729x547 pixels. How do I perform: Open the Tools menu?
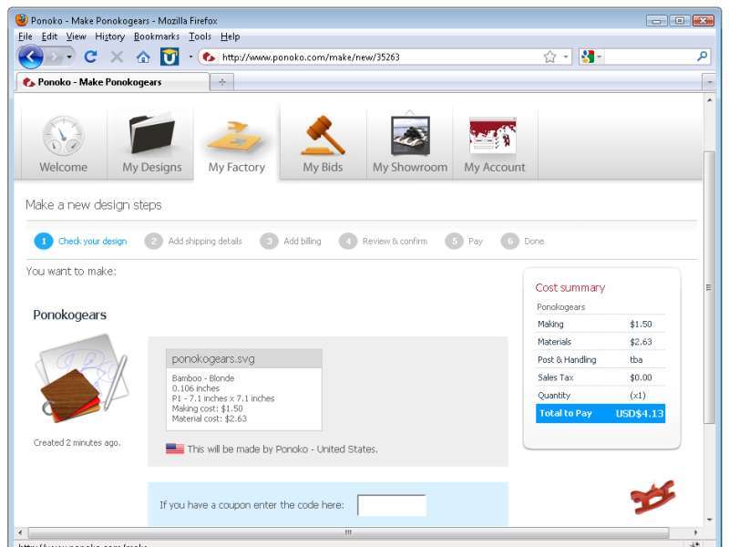pos(200,36)
